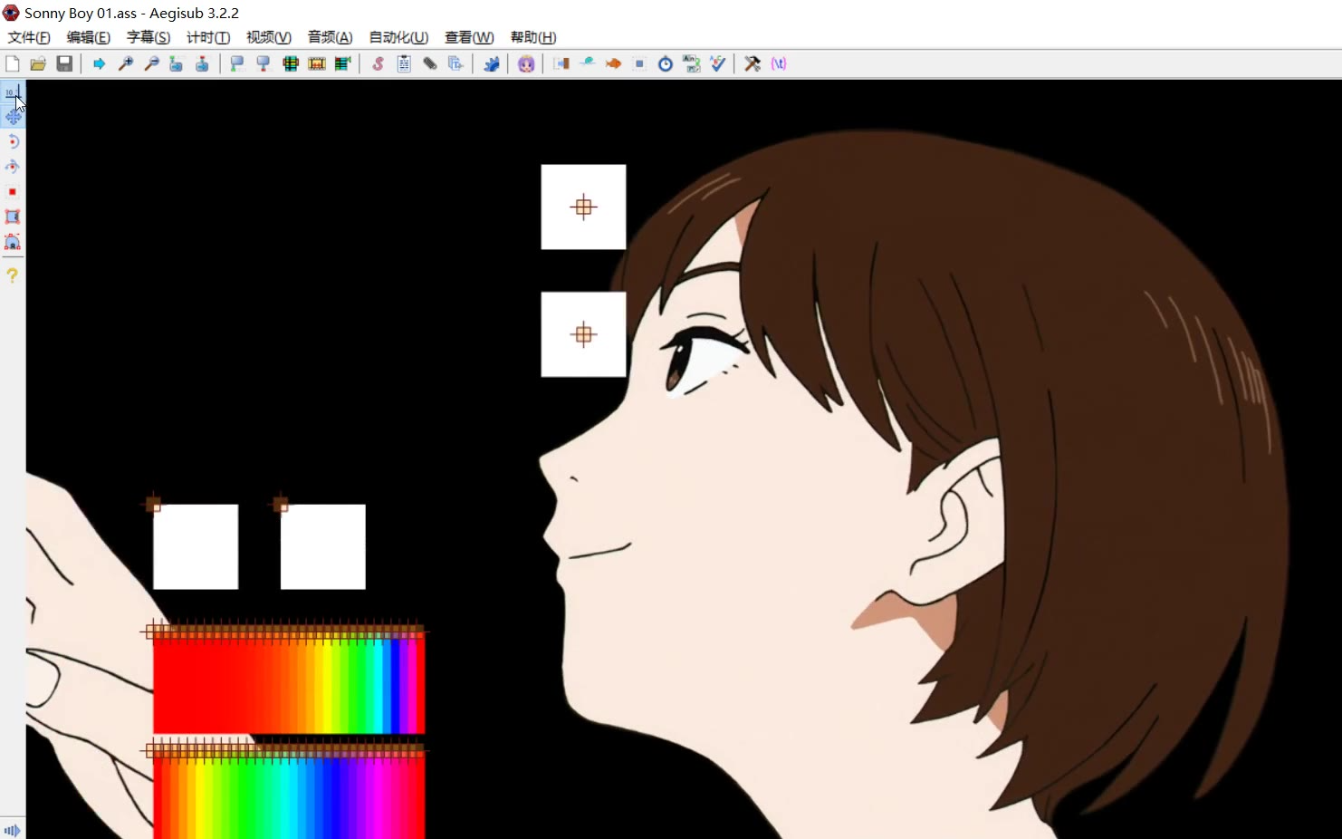
Task: Open the 查看(W) menu
Action: pos(469,37)
